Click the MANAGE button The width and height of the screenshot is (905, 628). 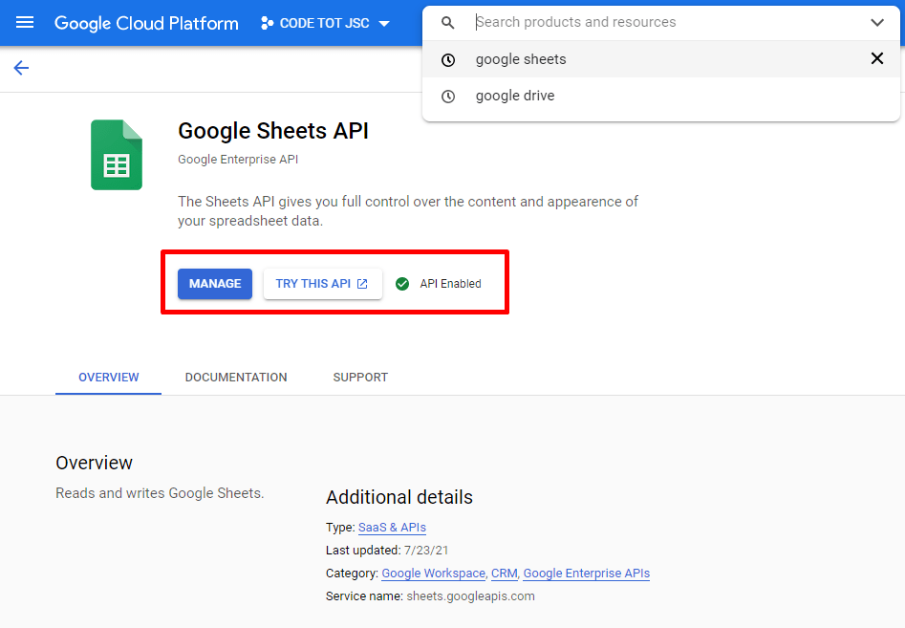(x=215, y=283)
